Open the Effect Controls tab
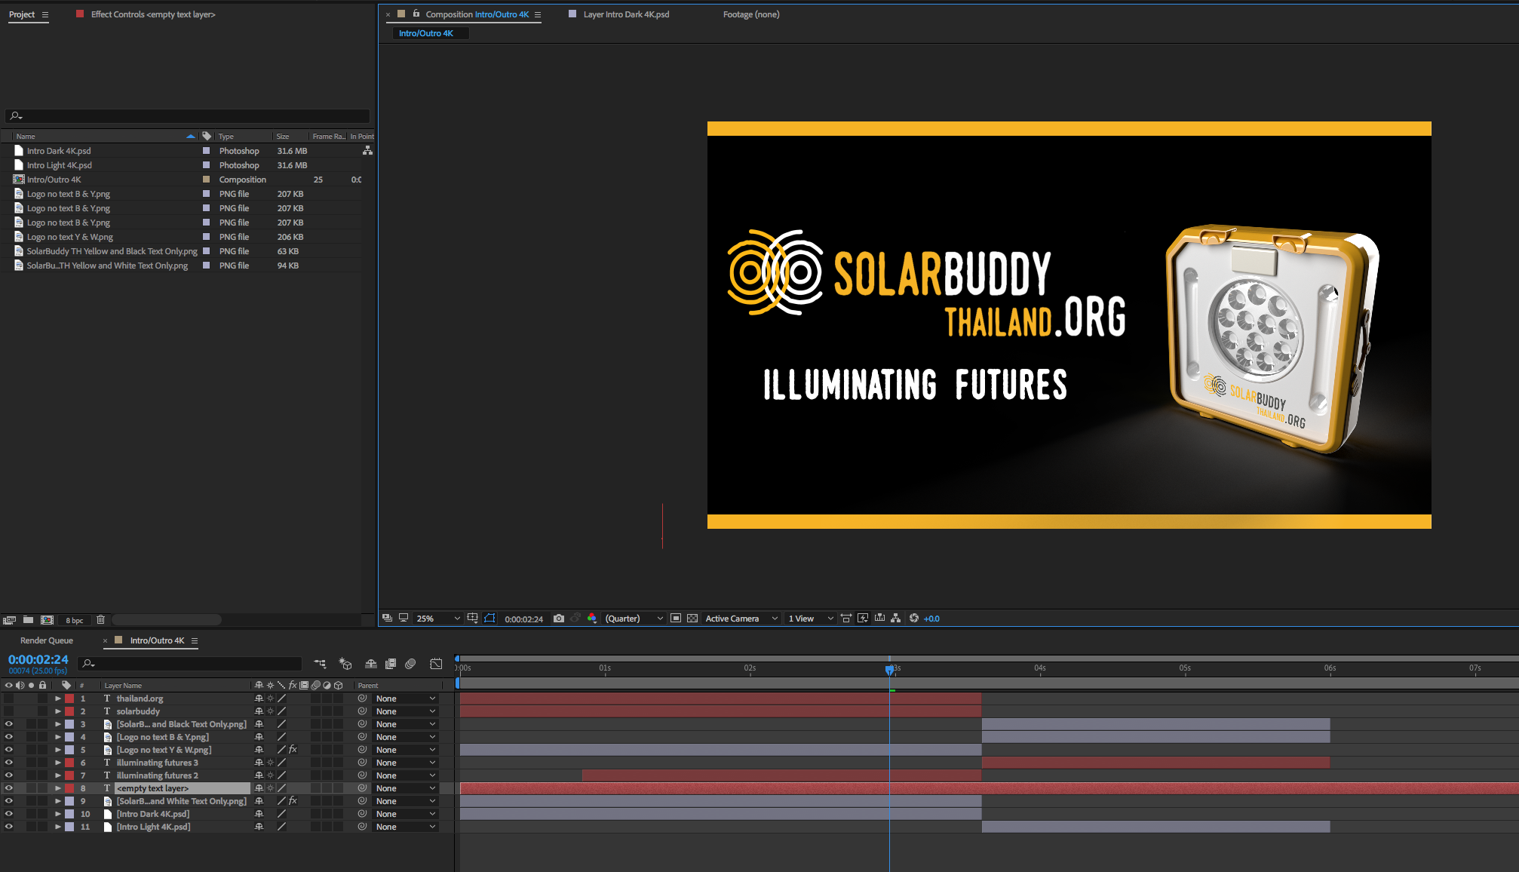 coord(152,14)
